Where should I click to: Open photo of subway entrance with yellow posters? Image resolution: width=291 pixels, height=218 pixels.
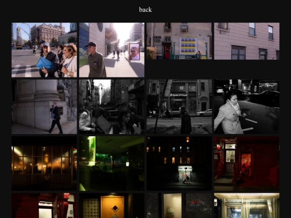click(179, 41)
